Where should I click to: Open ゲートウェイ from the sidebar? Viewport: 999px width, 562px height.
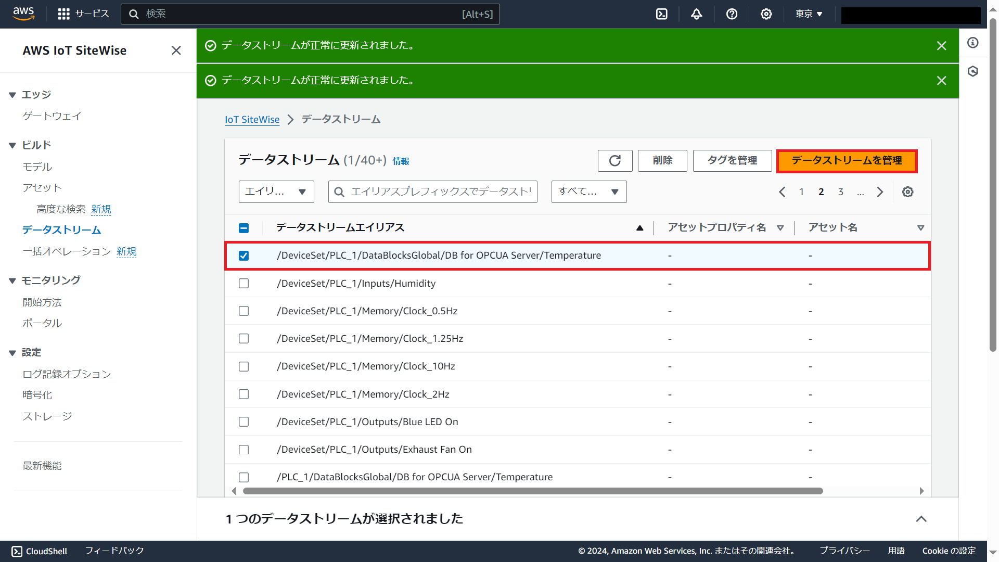(x=52, y=116)
